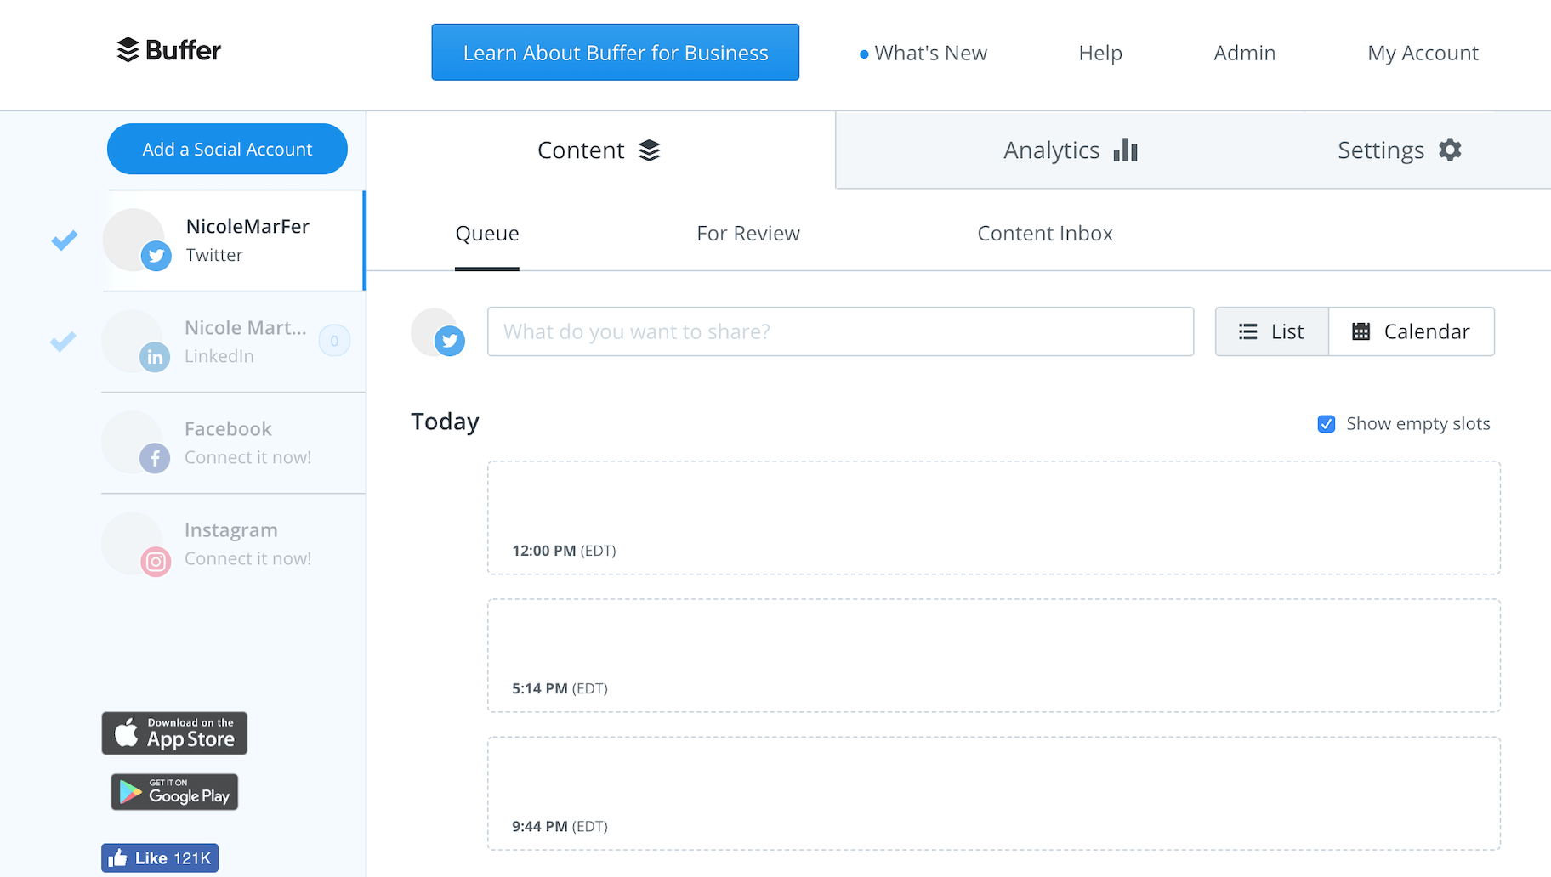Switch to the Analytics tab
The image size is (1551, 877).
pyautogui.click(x=1070, y=150)
